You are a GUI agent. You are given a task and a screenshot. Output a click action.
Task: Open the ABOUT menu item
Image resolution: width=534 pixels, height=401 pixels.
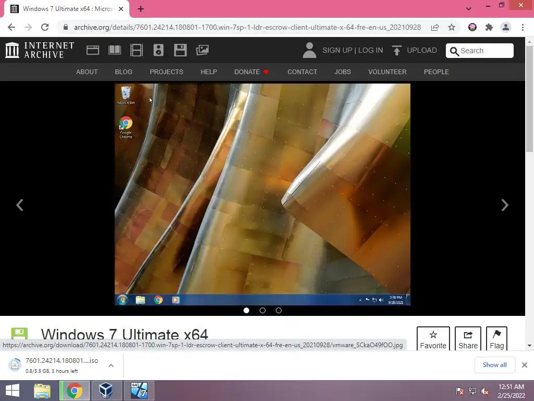tap(87, 72)
